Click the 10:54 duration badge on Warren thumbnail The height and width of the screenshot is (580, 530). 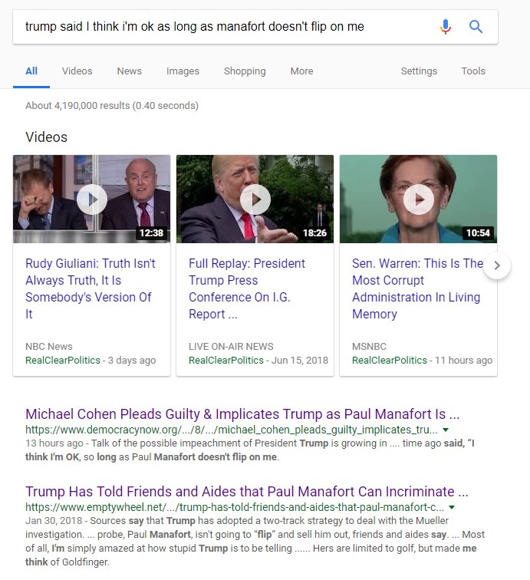pos(478,232)
